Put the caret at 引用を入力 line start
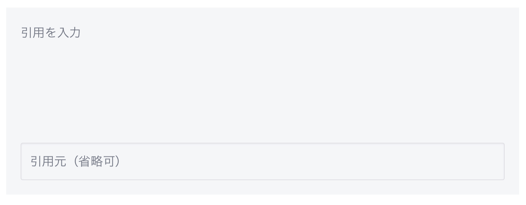526x205 pixels. (x=21, y=33)
